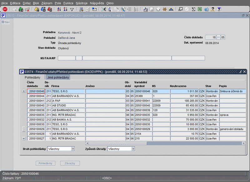Click the envelope send mail icon

tap(94, 9)
